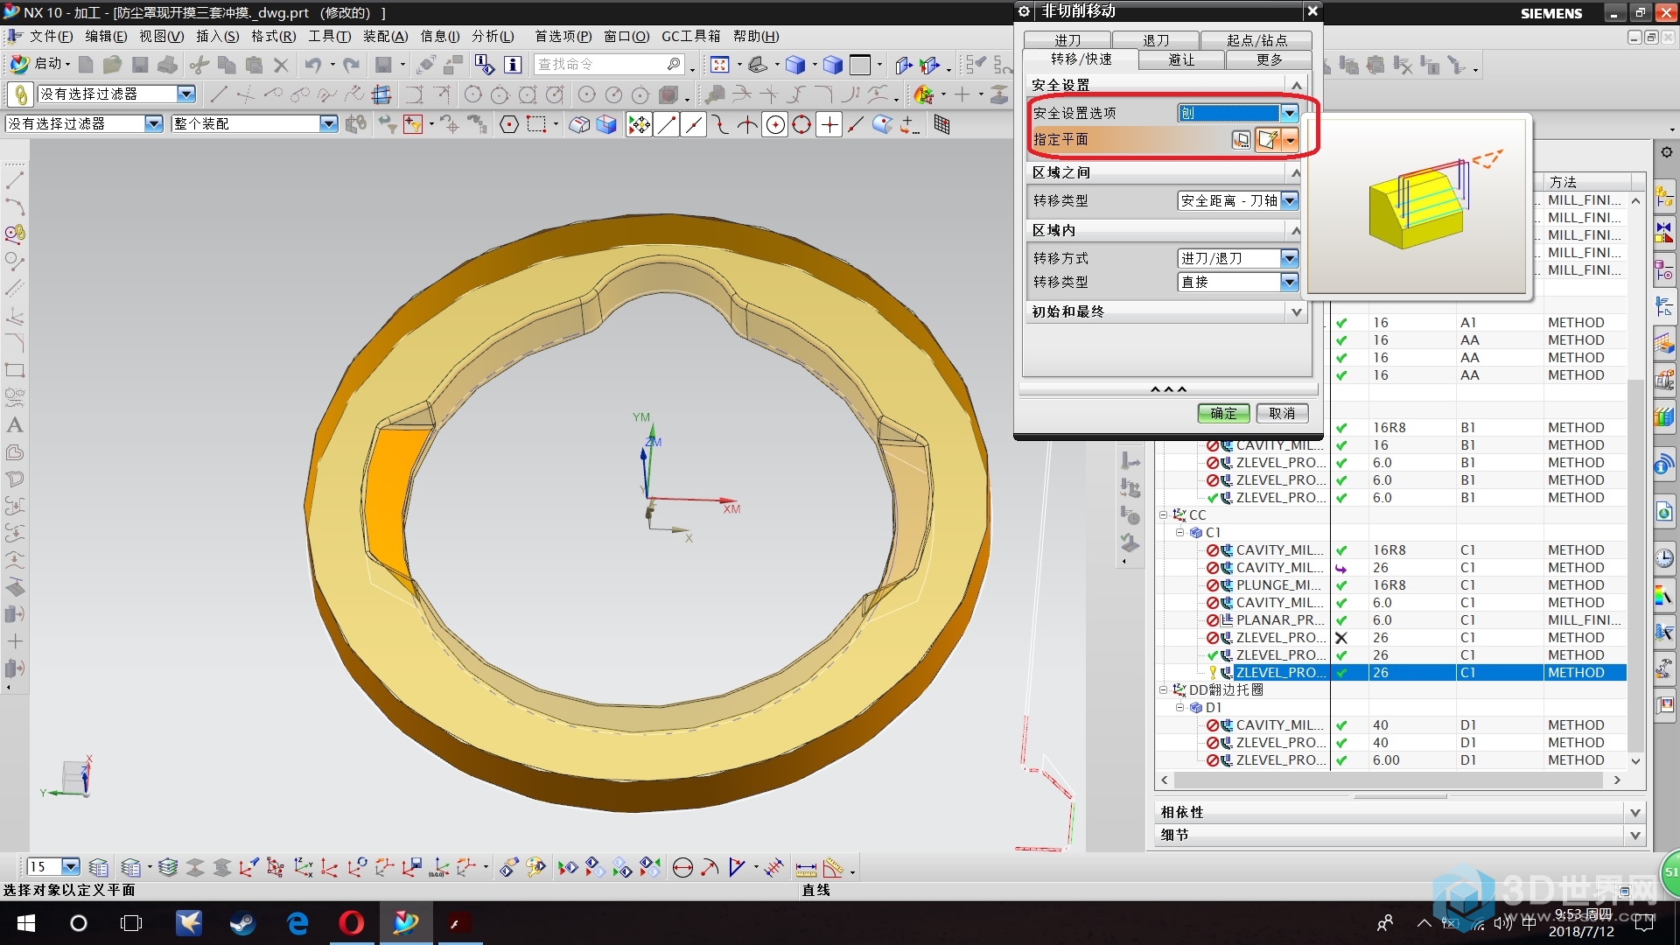Toggle Mid Point snap option
This screenshot has height=945, width=1680.
[x=694, y=124]
